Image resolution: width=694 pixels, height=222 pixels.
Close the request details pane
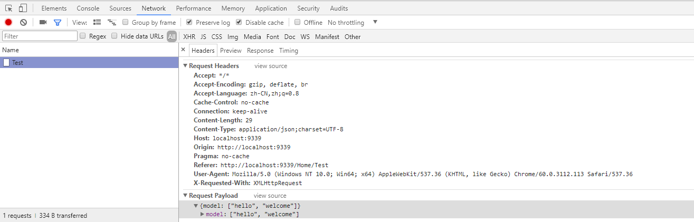[x=183, y=50]
